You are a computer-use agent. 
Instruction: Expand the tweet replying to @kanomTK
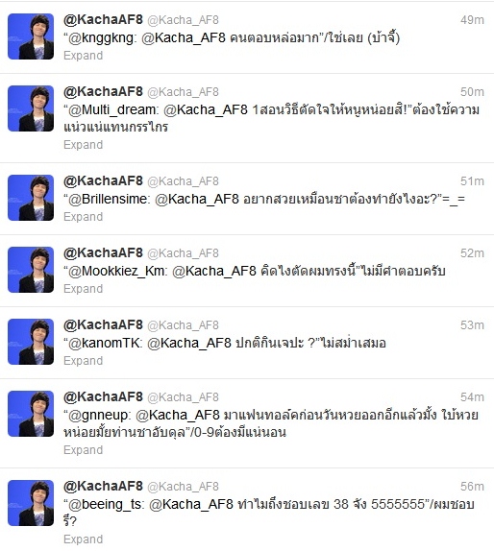coord(83,361)
